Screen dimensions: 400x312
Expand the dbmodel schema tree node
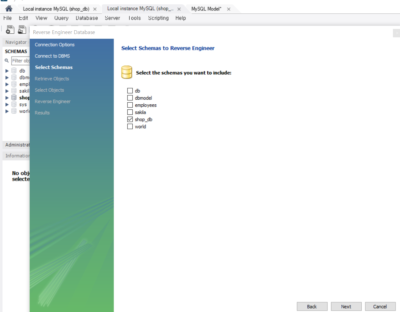click(x=7, y=77)
